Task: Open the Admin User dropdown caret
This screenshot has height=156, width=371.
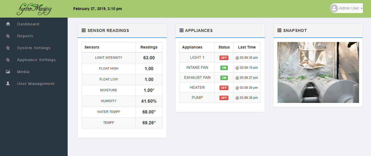Action: [361, 9]
